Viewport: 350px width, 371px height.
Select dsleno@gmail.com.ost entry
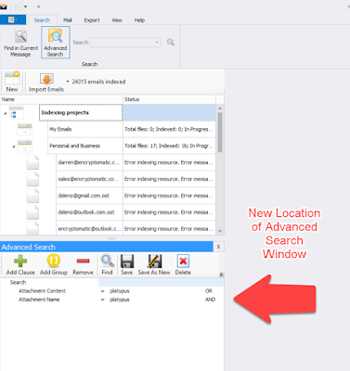(x=89, y=196)
